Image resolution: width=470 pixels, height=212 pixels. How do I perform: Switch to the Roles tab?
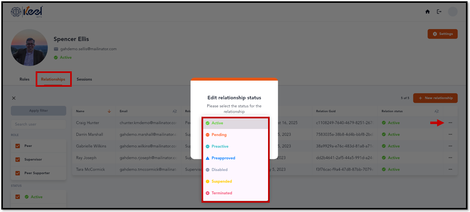coord(25,79)
